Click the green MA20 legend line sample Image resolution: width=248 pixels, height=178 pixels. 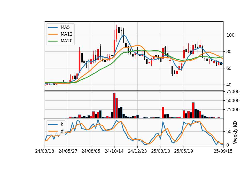pos(53,41)
